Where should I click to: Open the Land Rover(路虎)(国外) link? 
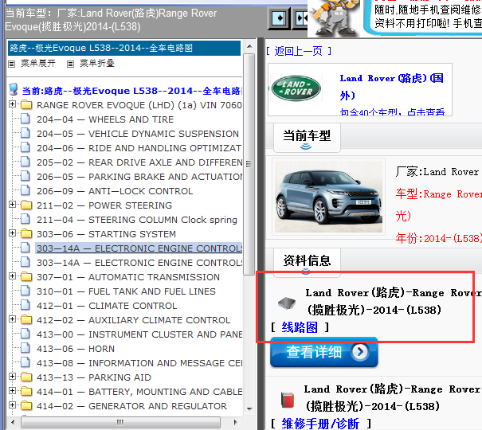392,87
